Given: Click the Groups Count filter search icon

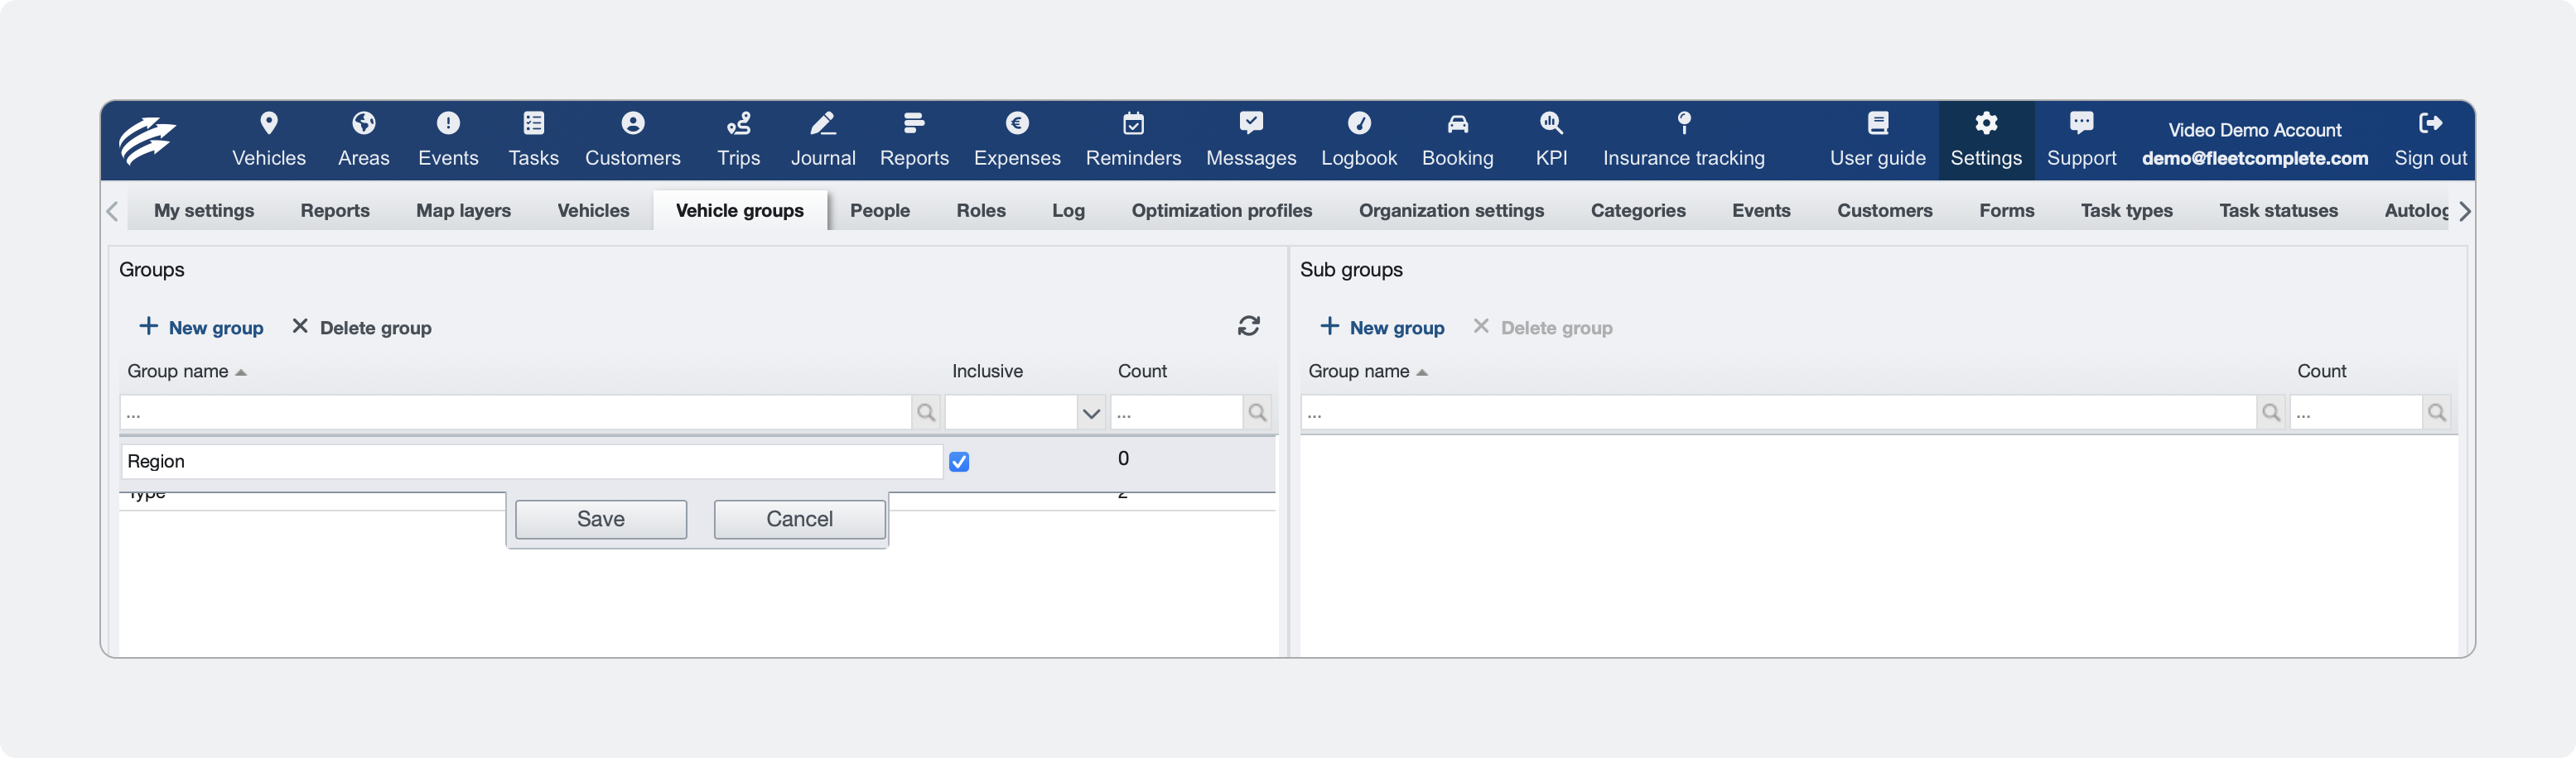Looking at the screenshot, I should (x=1257, y=411).
